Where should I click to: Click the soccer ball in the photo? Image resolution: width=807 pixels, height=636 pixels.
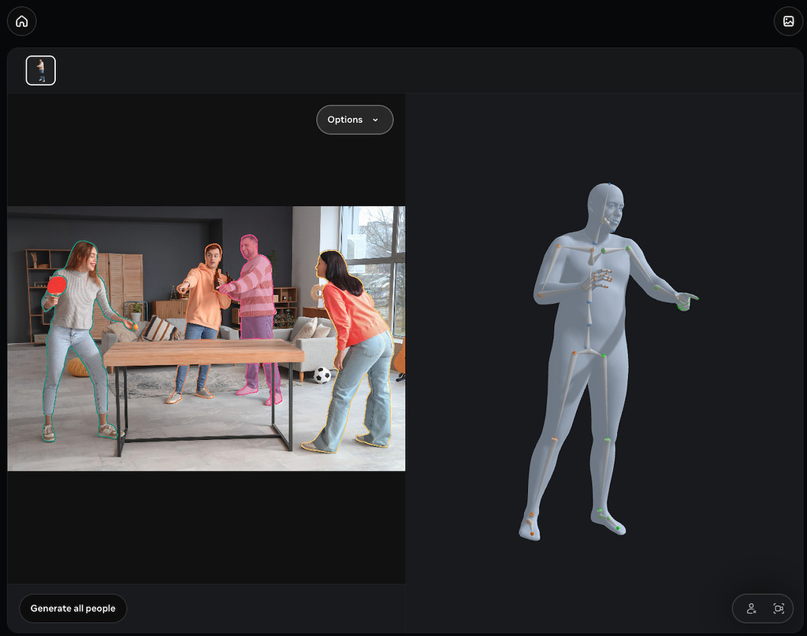click(x=322, y=375)
